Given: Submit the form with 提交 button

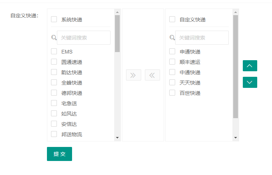Looking at the screenshot, I should pos(59,154).
